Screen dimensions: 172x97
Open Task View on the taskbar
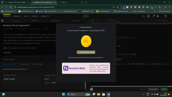click(x=94, y=94)
